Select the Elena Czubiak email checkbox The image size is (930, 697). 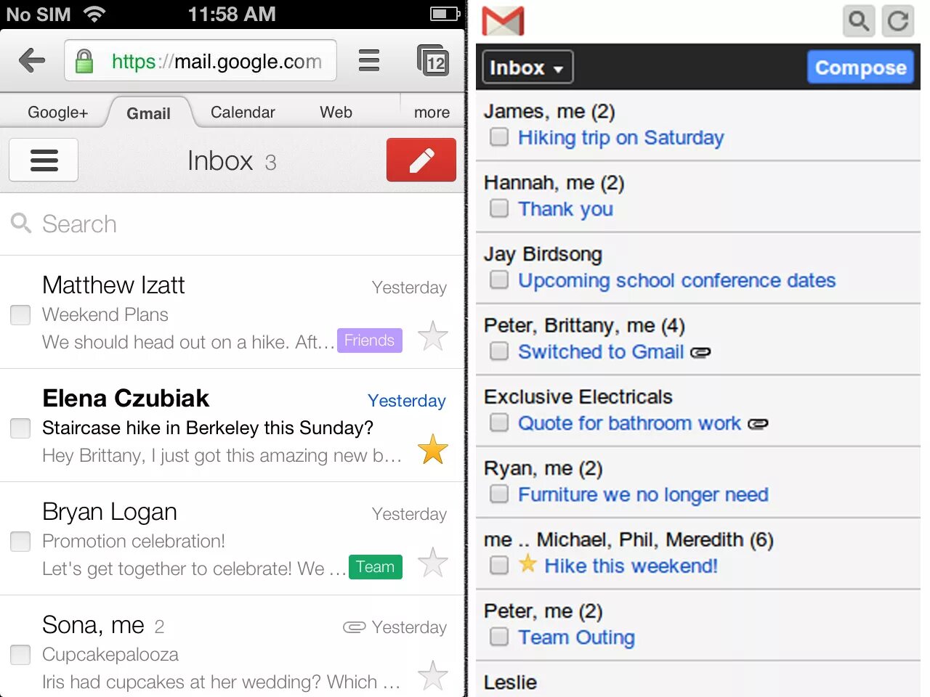click(20, 428)
